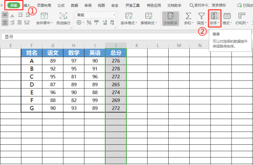The image size is (253, 165).
Task: Open the 求和 dropdown arrow
Action: point(192,23)
